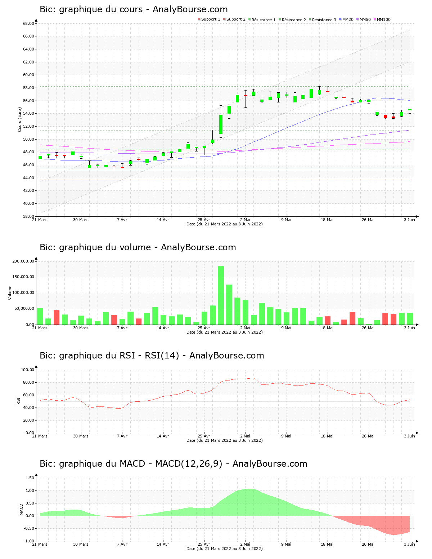Click the 'Bic: graphique du cours' title
The height and width of the screenshot is (559, 432).
click(x=134, y=9)
